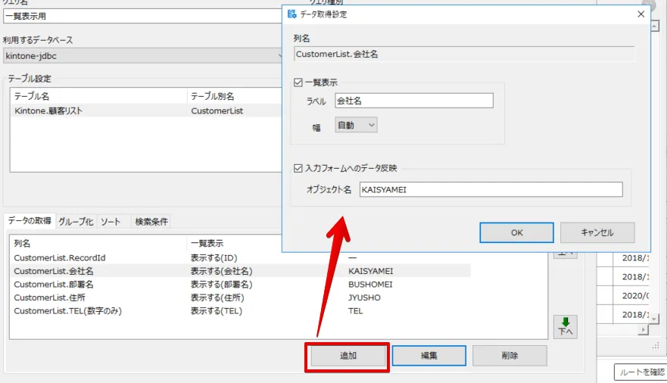
Task: Click the 削除 button
Action: tap(510, 356)
